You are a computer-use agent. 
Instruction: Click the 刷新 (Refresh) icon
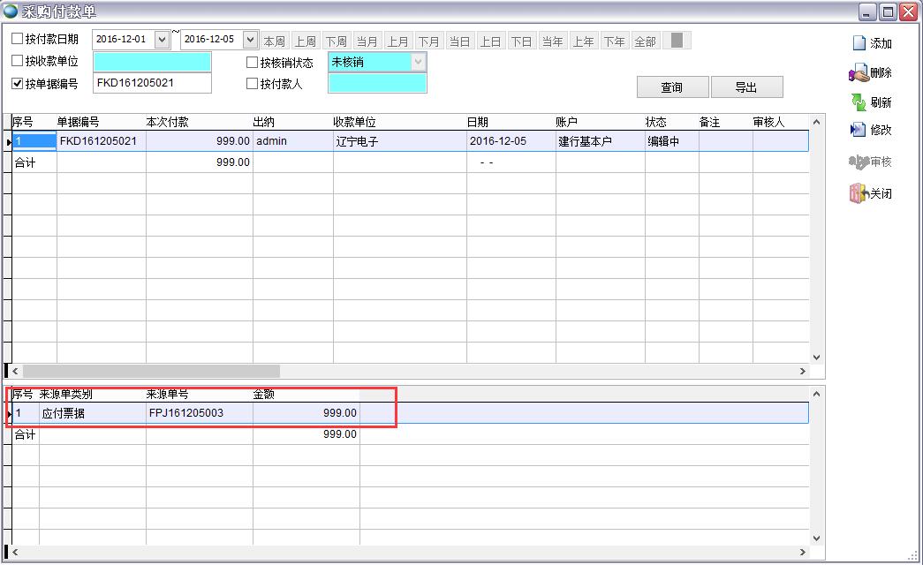pos(858,102)
